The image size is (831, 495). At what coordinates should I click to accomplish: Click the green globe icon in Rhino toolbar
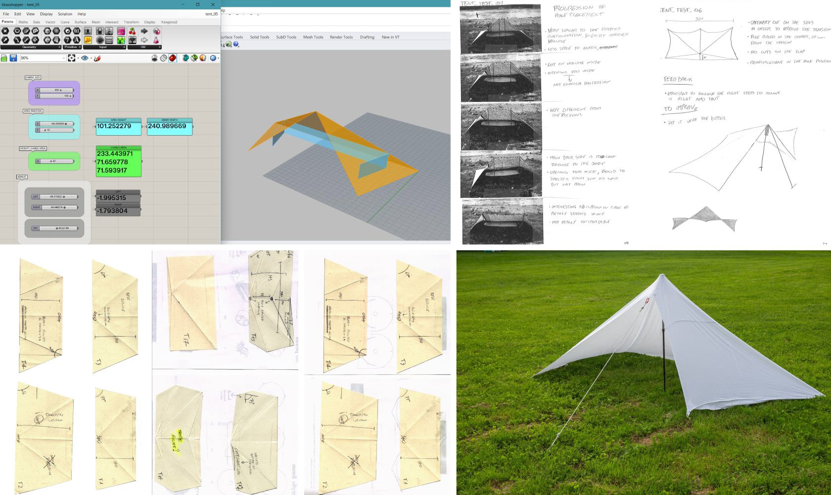click(x=229, y=45)
